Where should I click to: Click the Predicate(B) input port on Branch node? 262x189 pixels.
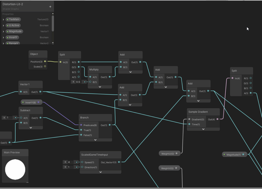coord(81,125)
